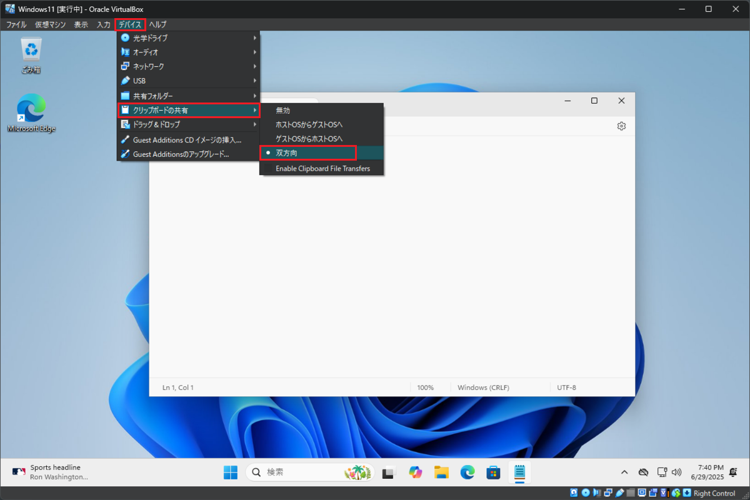Click the recording indicator in VirtualBox status bar
This screenshot has width=750, height=500.
653,493
